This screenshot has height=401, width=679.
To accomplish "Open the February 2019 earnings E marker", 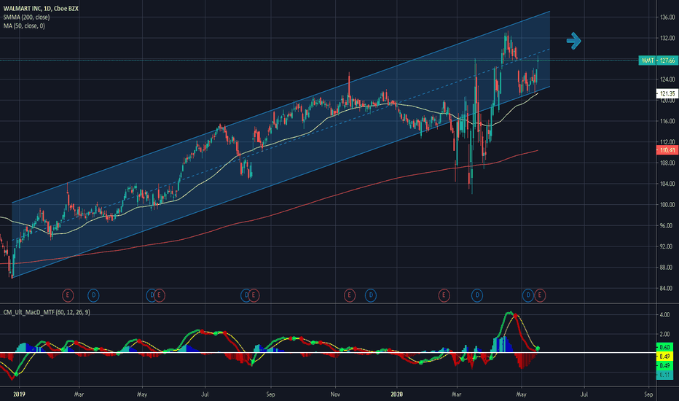I will tap(68, 296).
